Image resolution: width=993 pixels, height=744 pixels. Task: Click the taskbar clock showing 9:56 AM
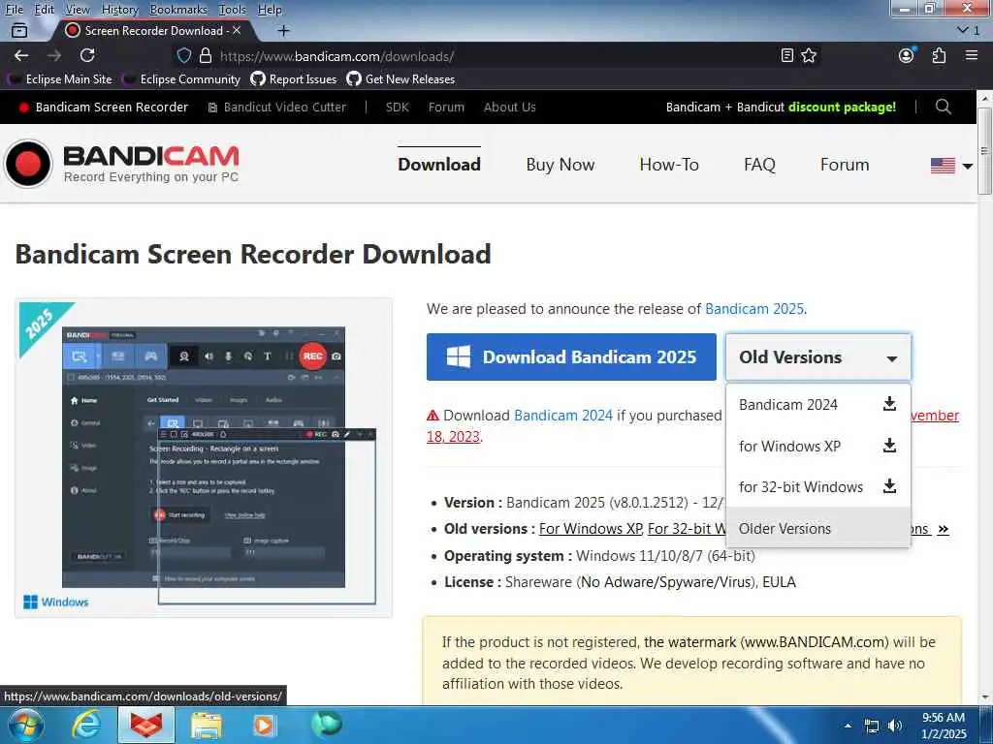[x=944, y=726]
